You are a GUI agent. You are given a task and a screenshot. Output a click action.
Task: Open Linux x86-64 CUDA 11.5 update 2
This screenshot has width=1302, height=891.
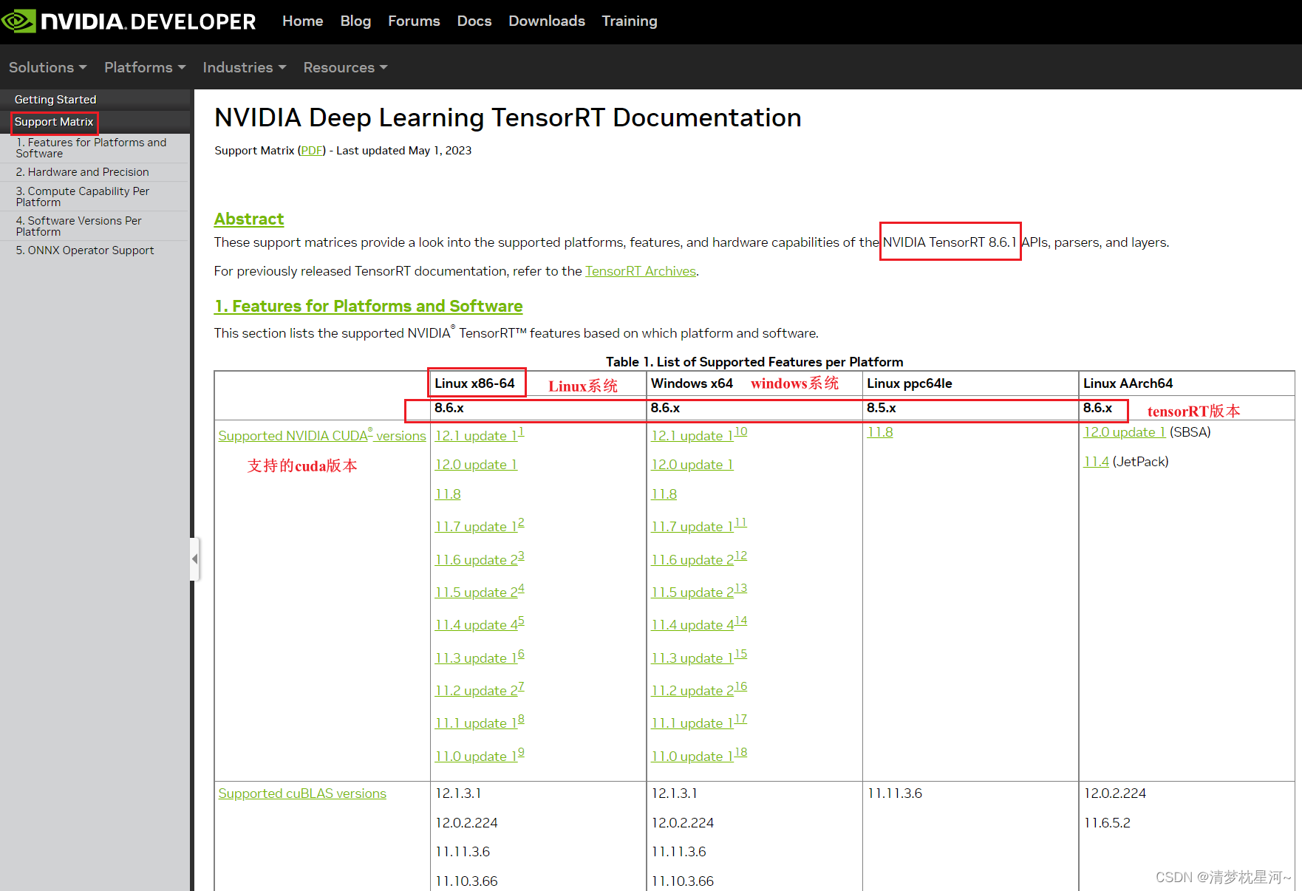click(x=476, y=593)
